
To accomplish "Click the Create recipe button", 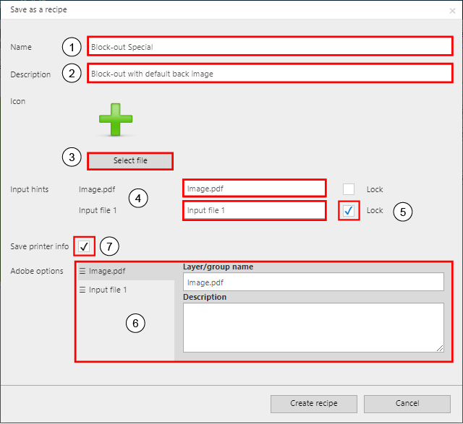I will coord(313,403).
